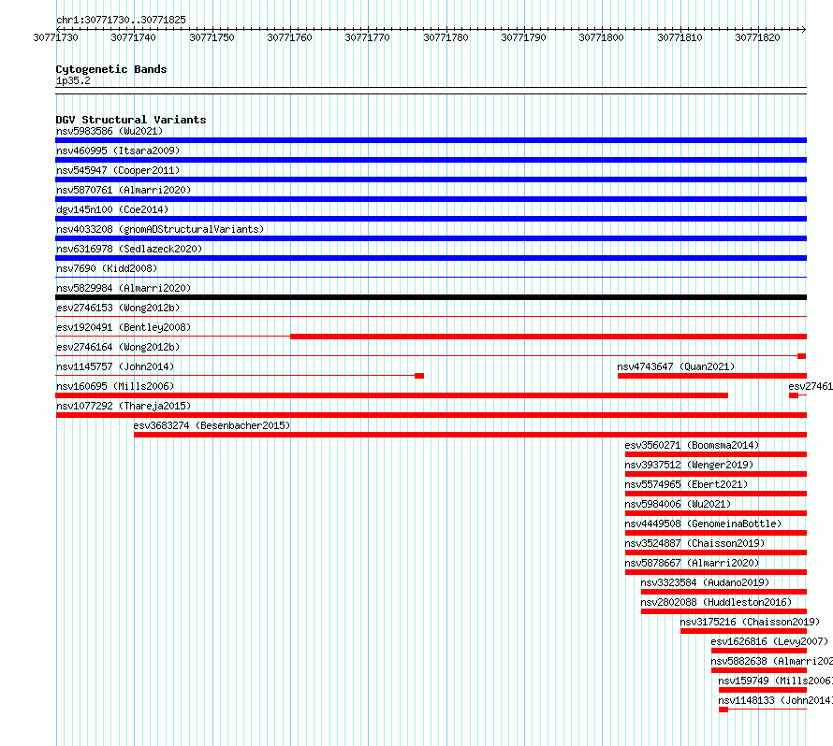Click nsv160695 (Mills2006) label

[115, 386]
